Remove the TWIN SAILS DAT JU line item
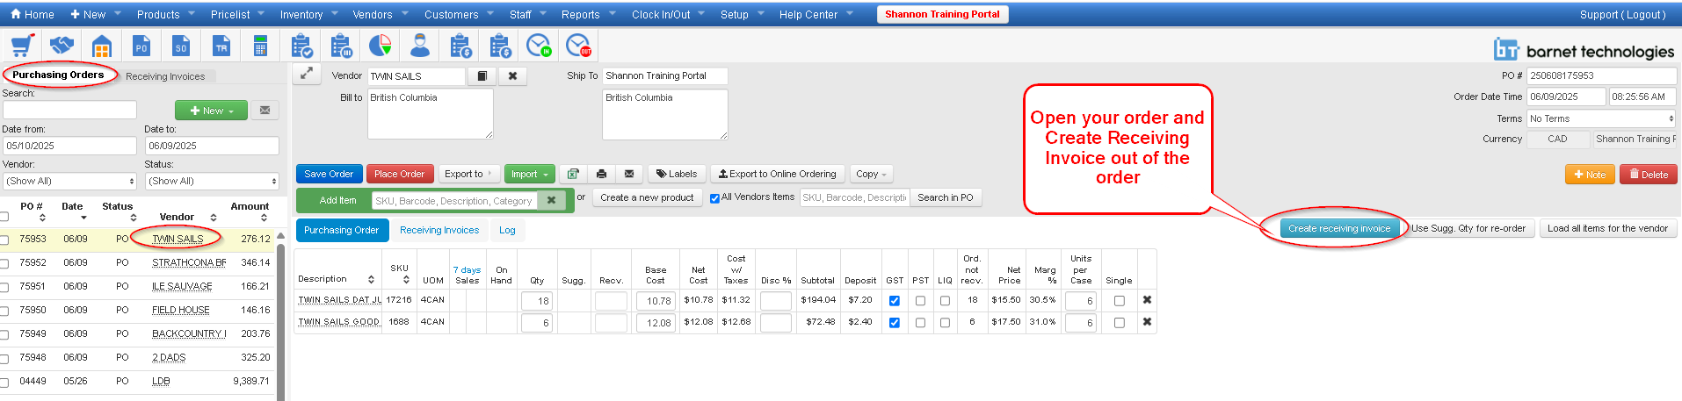Viewport: 1682px width, 401px height. tap(1147, 300)
